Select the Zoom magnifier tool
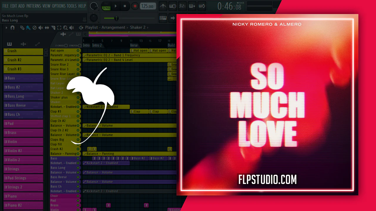 65,28
